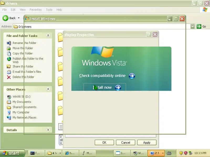Click Move this folder link
The height and width of the screenshot is (157, 210).
(23, 48)
